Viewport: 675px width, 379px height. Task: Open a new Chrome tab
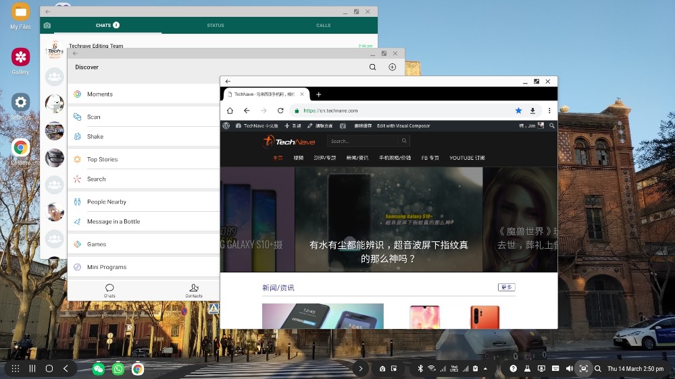tap(318, 94)
